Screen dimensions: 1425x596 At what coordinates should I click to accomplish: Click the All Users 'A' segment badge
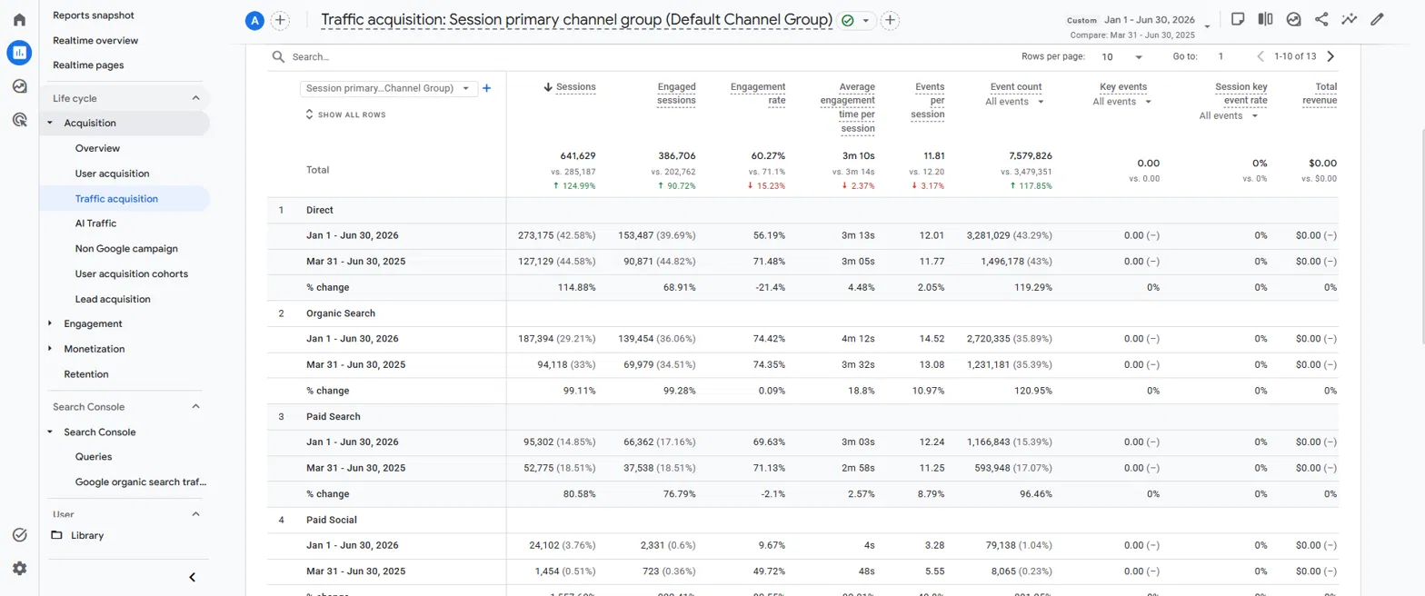[254, 20]
